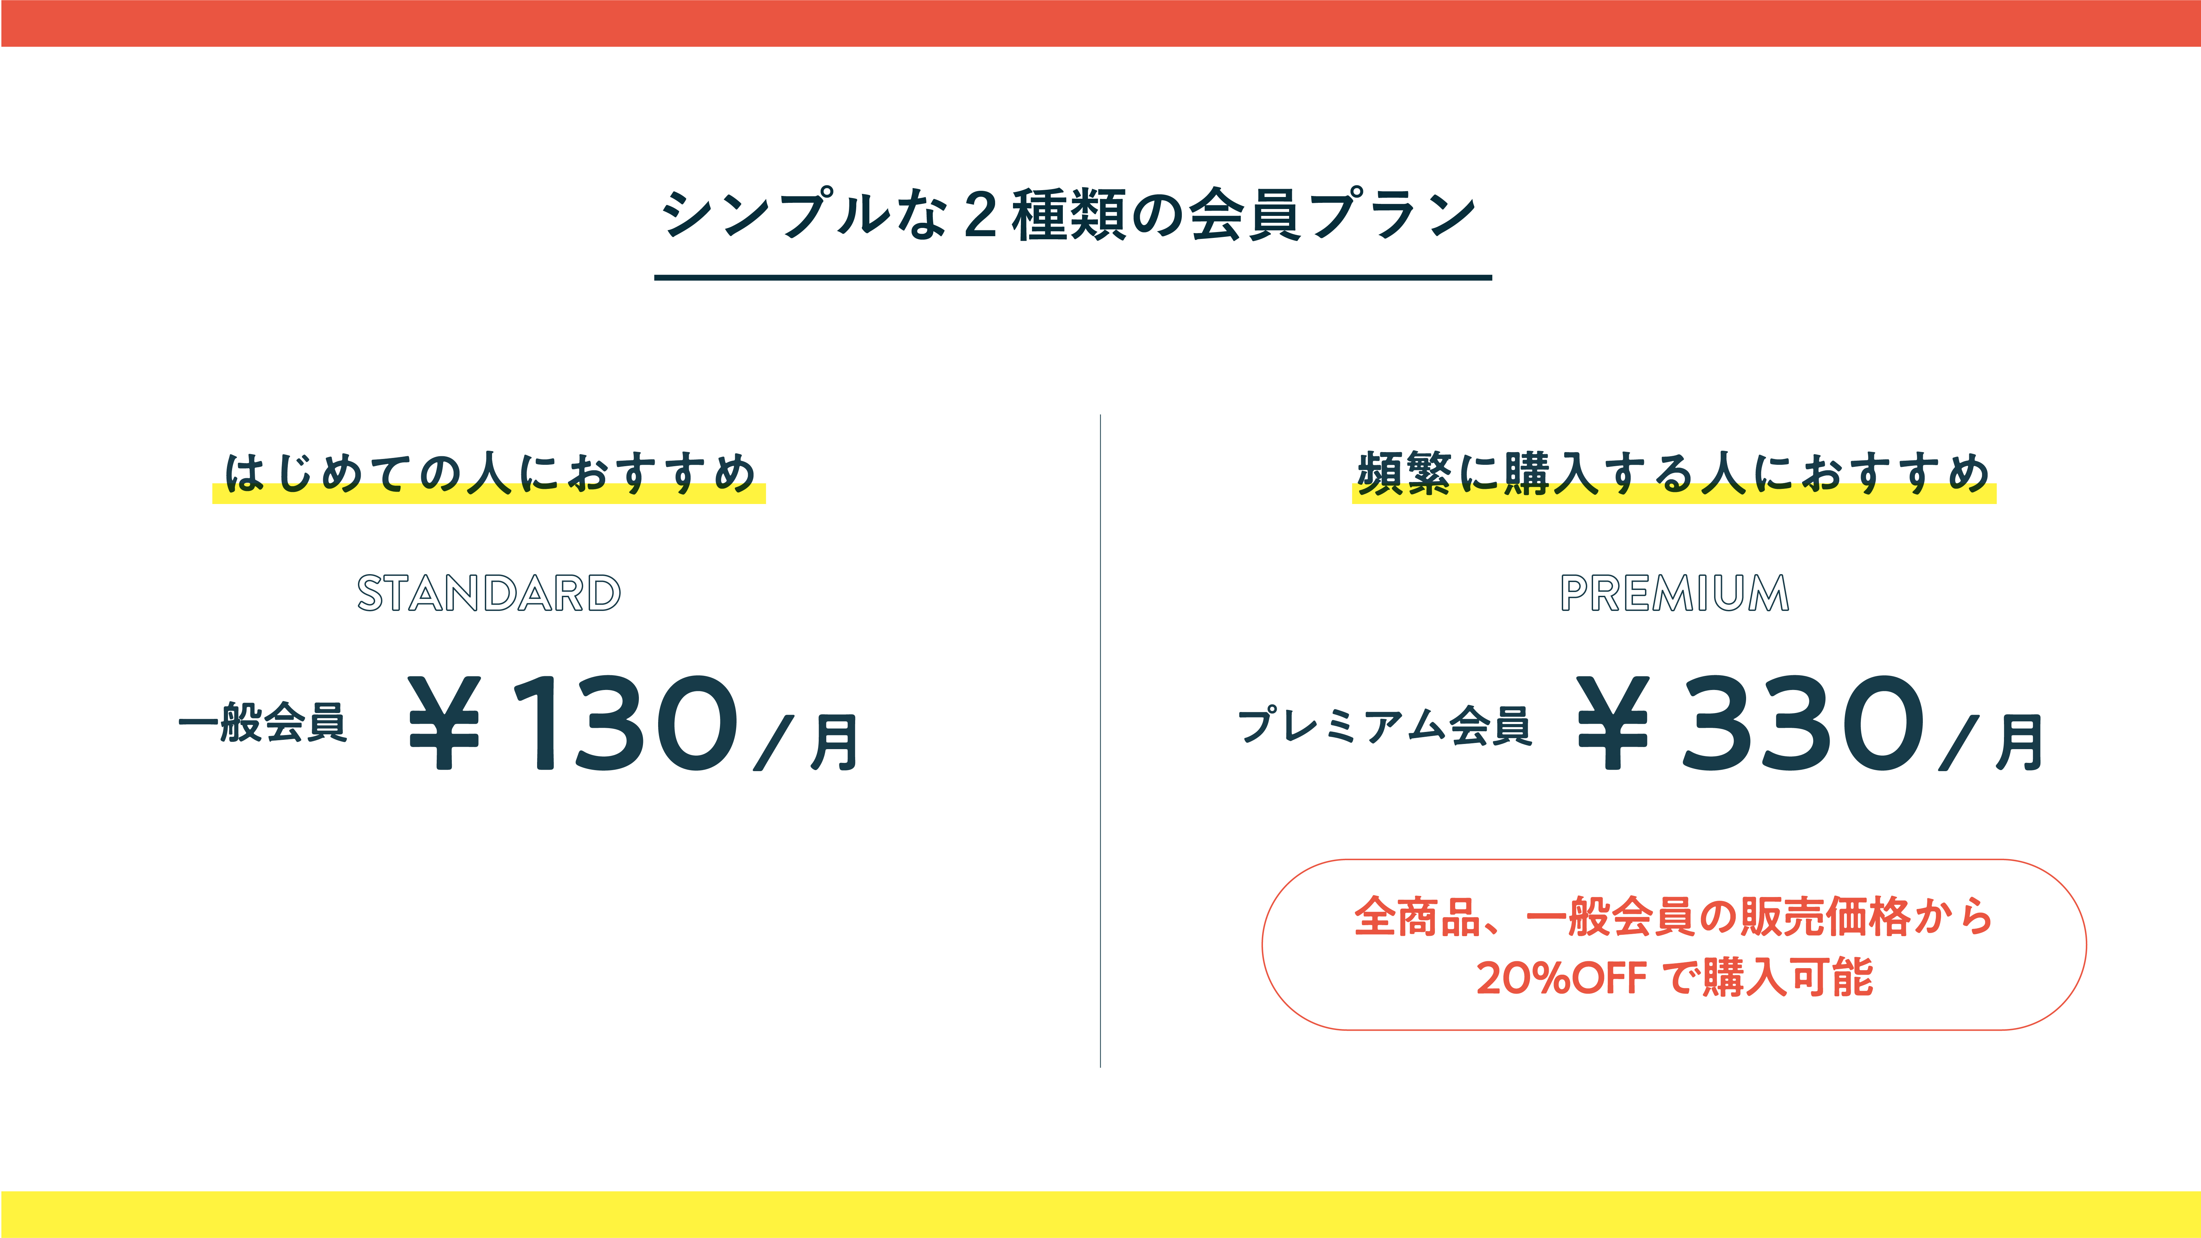This screenshot has width=2201, height=1238.
Task: Click the yellow bar at the bottom
Action: (x=1100, y=1214)
